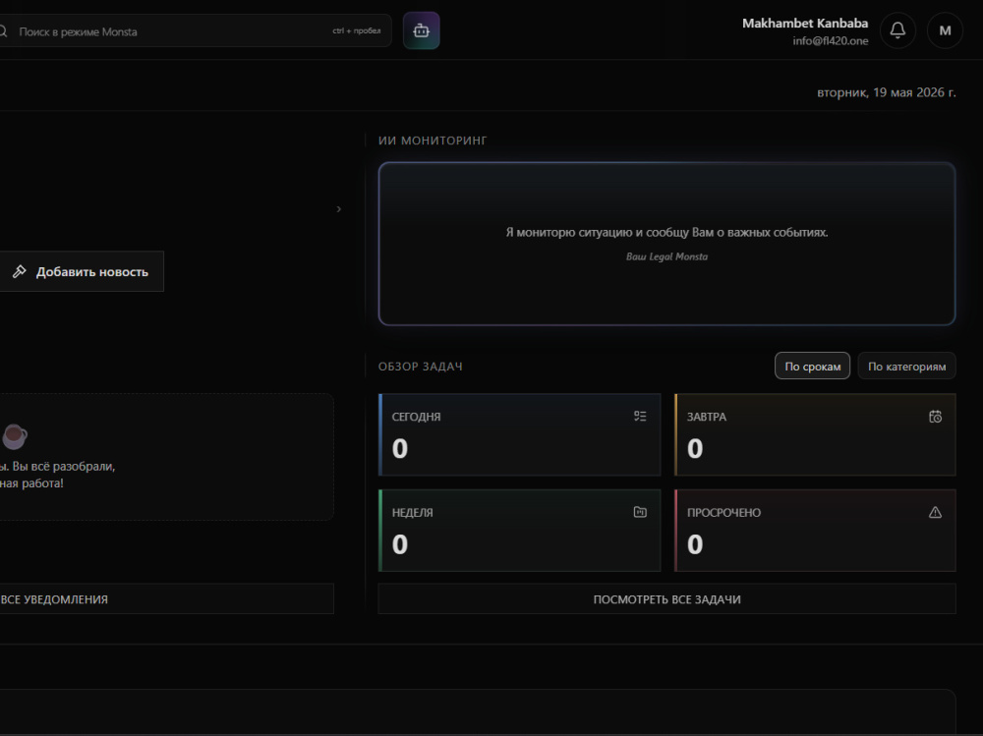Switch task overview to По срокам

click(x=813, y=367)
